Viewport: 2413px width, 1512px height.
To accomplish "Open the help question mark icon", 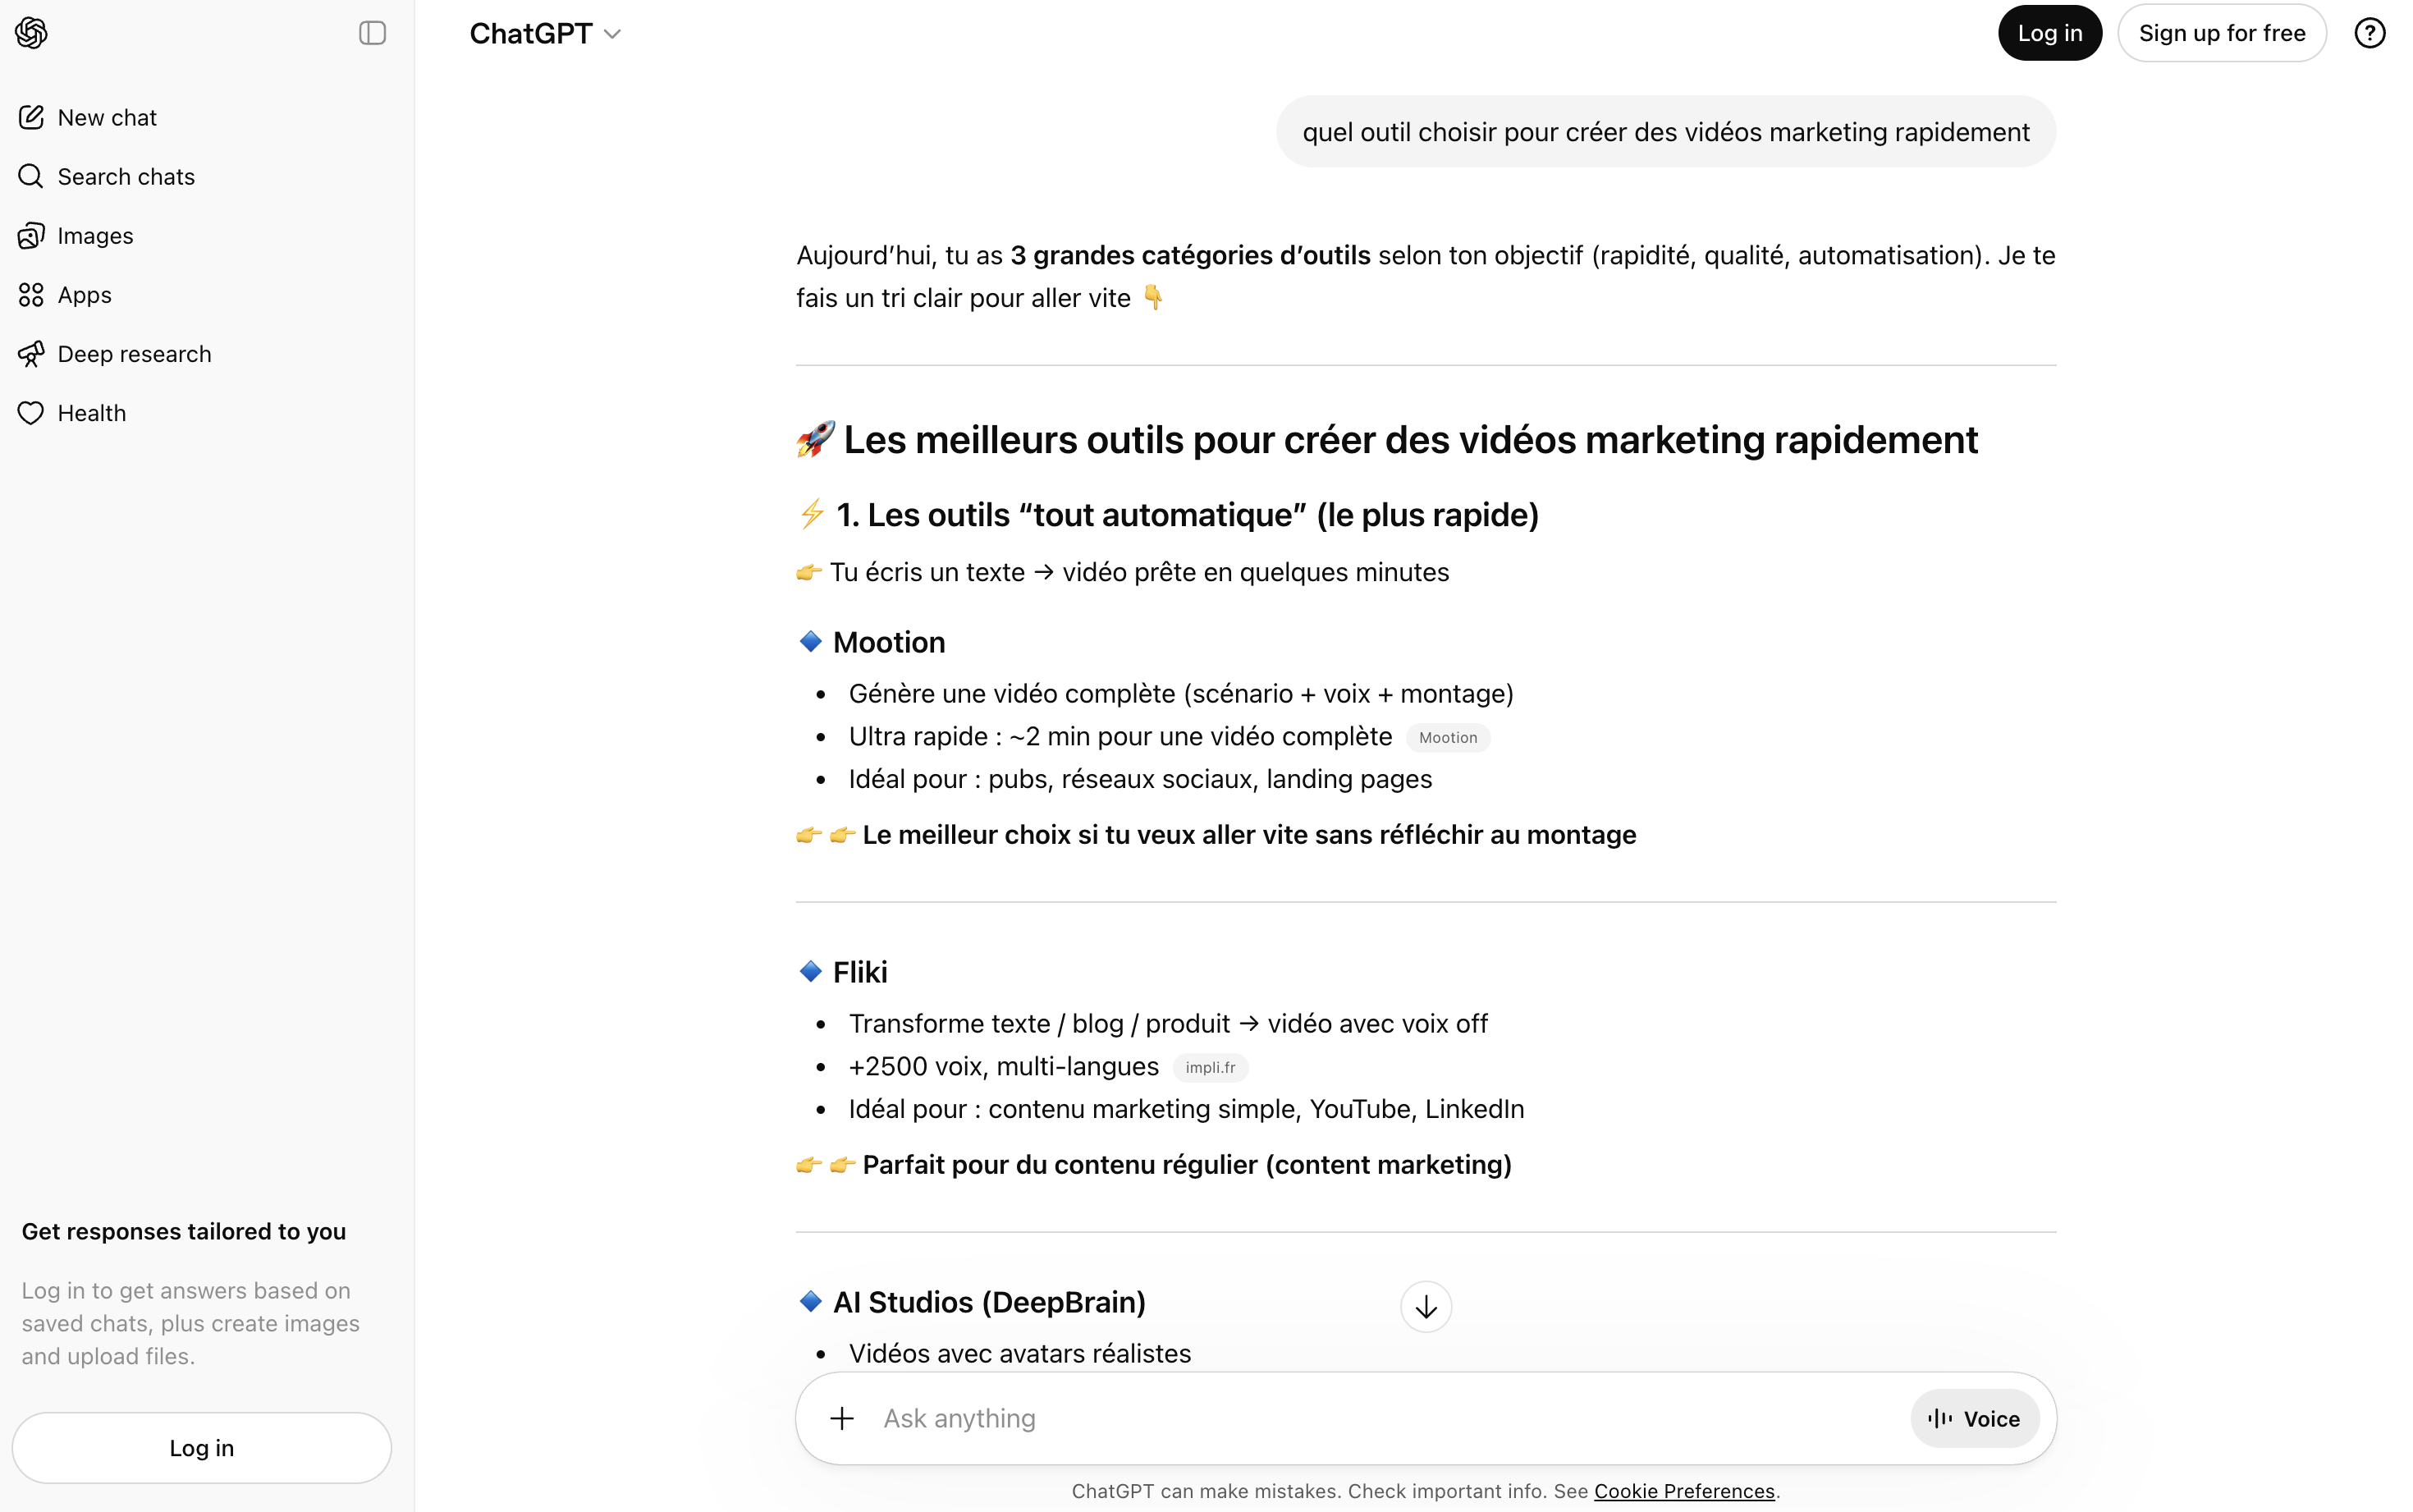I will point(2369,33).
